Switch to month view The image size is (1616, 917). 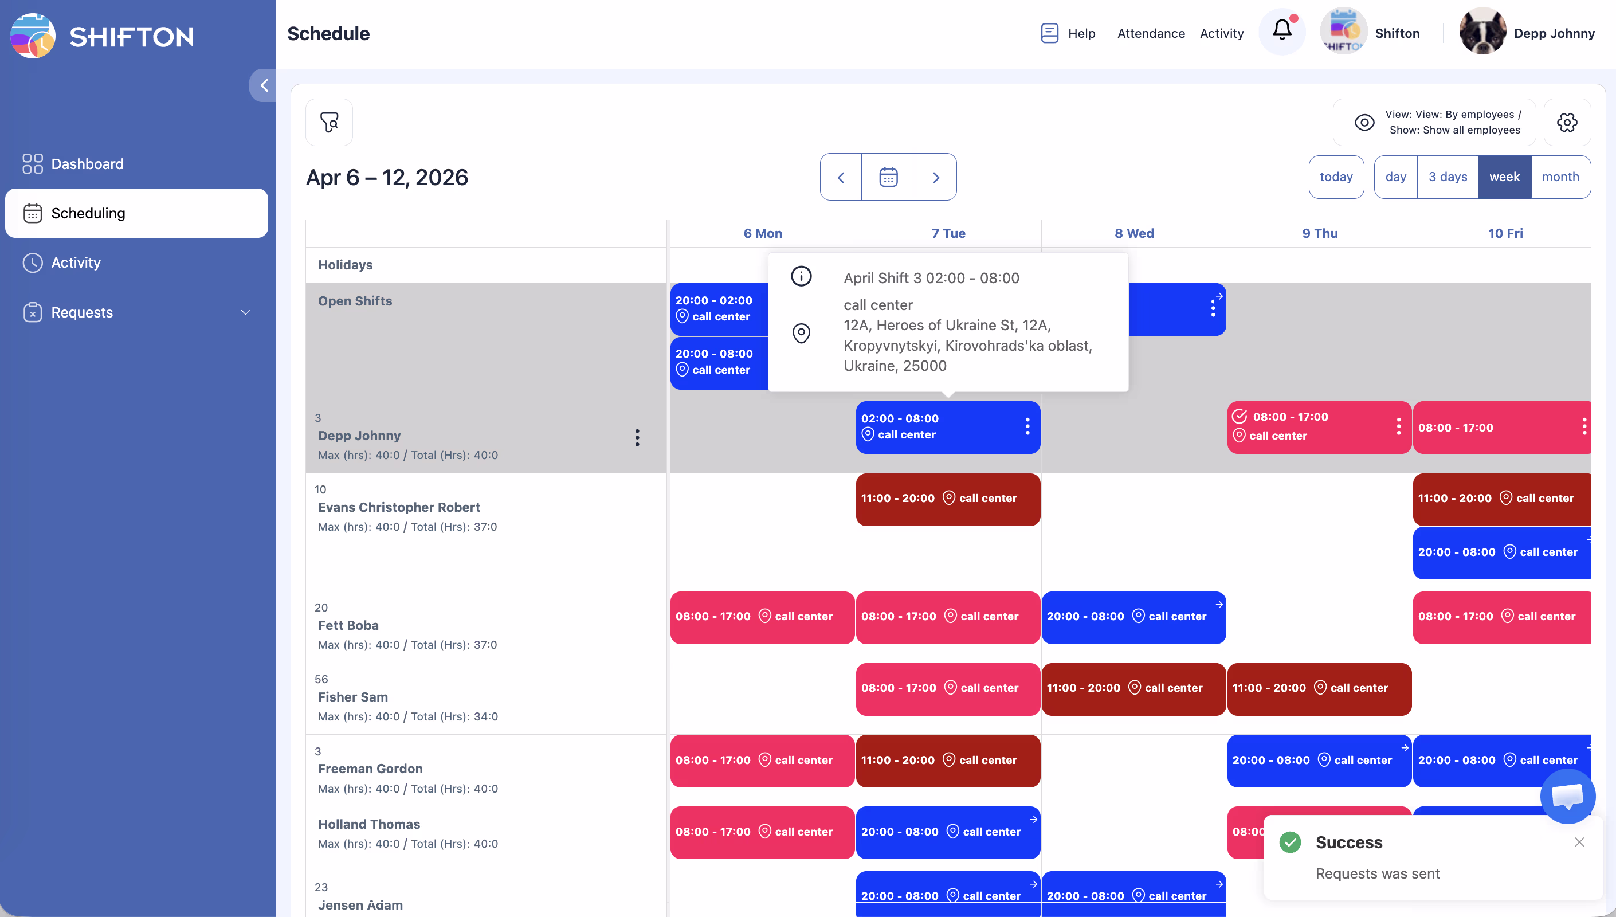(x=1560, y=177)
